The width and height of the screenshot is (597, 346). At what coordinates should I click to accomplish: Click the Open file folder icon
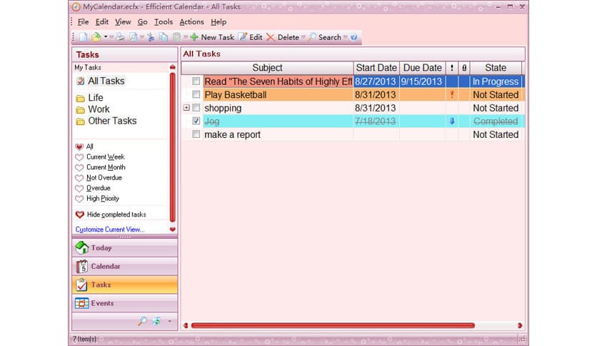96,37
